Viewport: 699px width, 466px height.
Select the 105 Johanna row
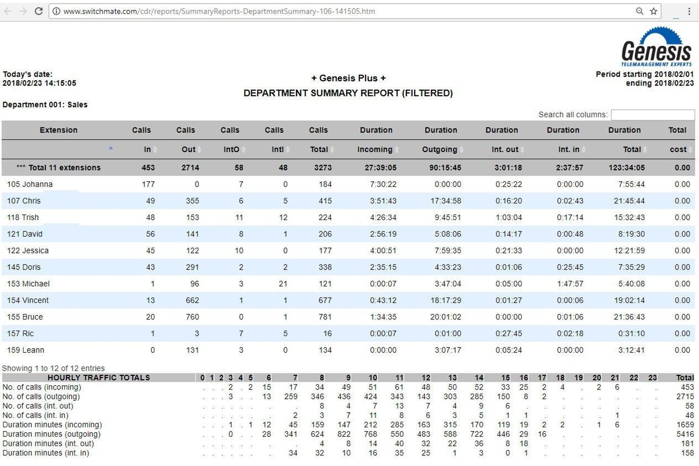coord(348,184)
